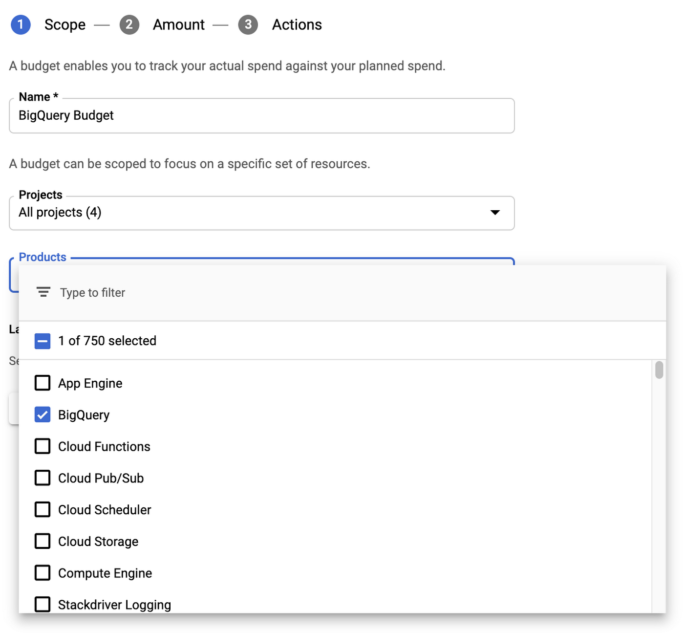The width and height of the screenshot is (684, 633).
Task: Check the Cloud Pub/Sub checkbox
Action: (x=43, y=478)
